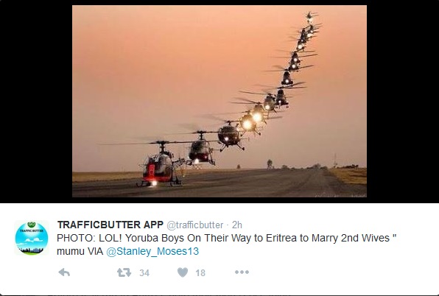Open the likes count of 18
This screenshot has width=439, height=296.
pos(200,272)
